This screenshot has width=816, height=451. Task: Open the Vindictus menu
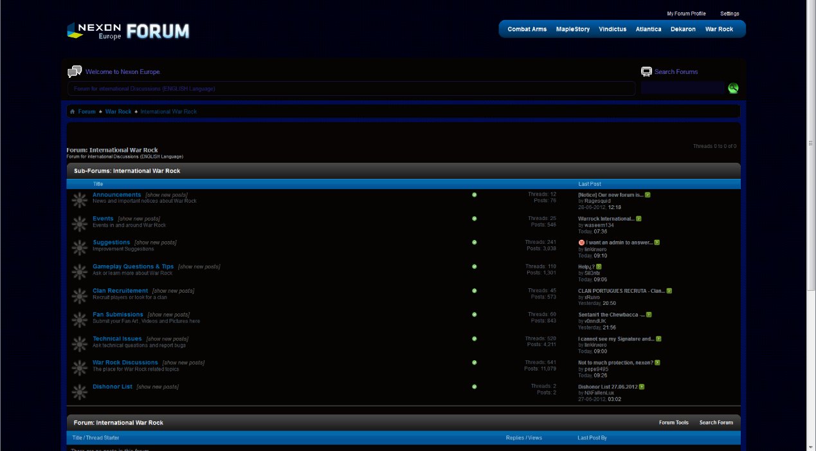[613, 29]
